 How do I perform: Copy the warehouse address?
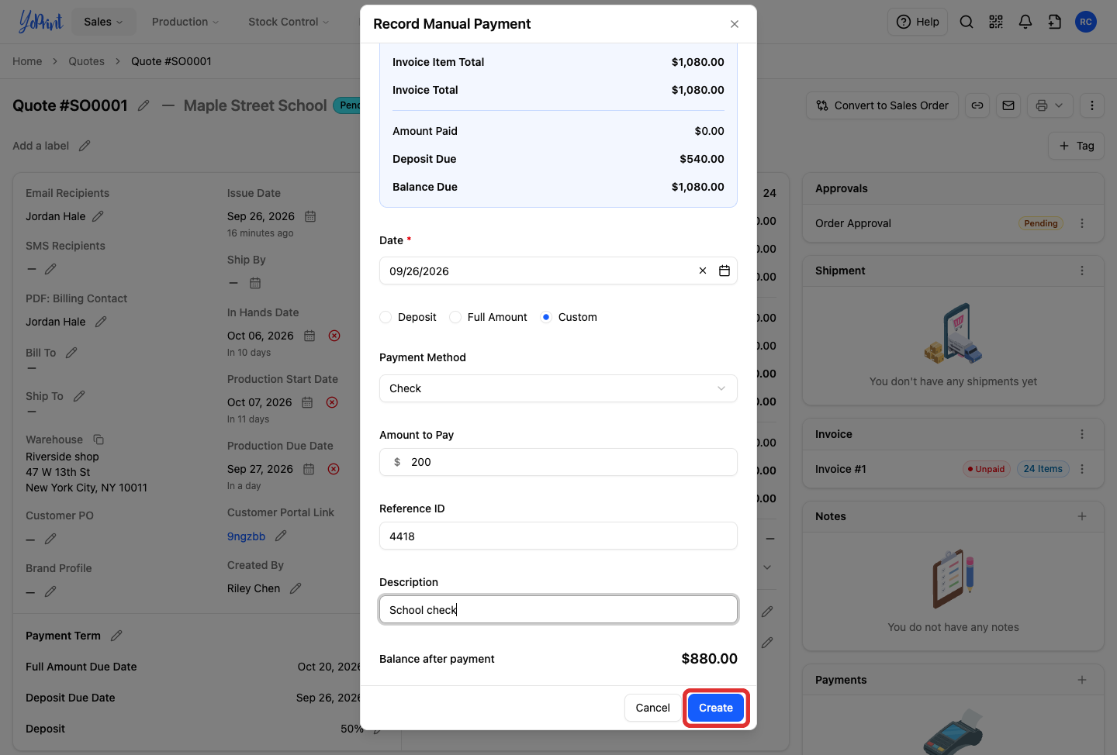(x=99, y=440)
